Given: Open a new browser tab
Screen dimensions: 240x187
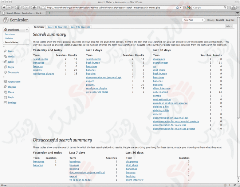Looking at the screenshot, I should click(x=49, y=13).
